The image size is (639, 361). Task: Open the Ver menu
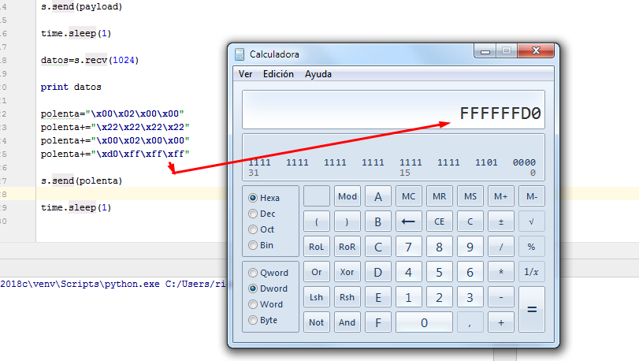pos(245,74)
